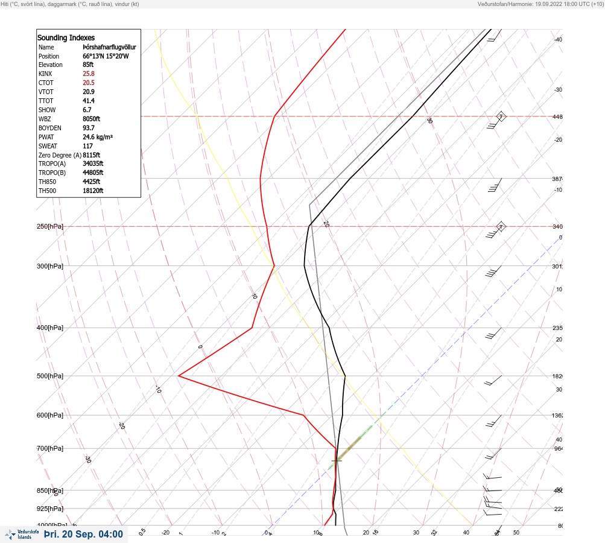
Task: Click the SHOW value "6.7"
Action: coord(87,110)
